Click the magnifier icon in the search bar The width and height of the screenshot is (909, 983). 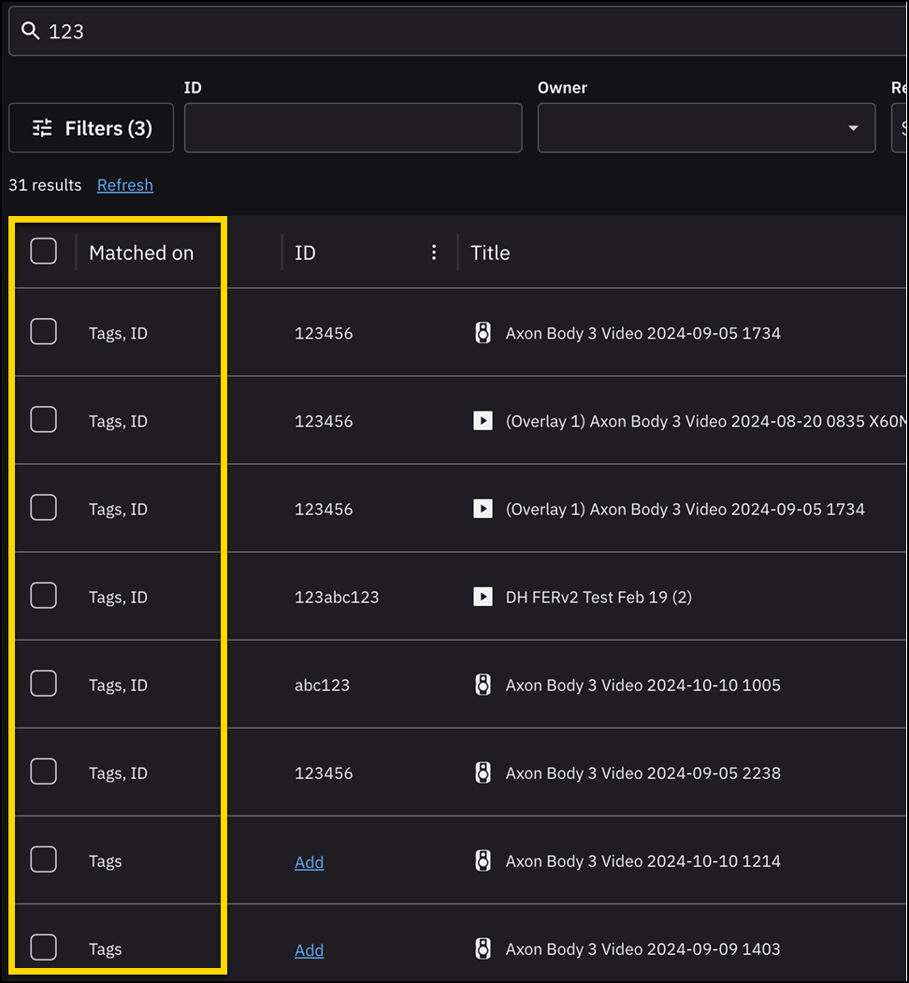pos(30,30)
